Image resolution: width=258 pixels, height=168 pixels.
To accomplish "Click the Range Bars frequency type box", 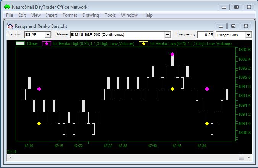I will [x=231, y=35].
